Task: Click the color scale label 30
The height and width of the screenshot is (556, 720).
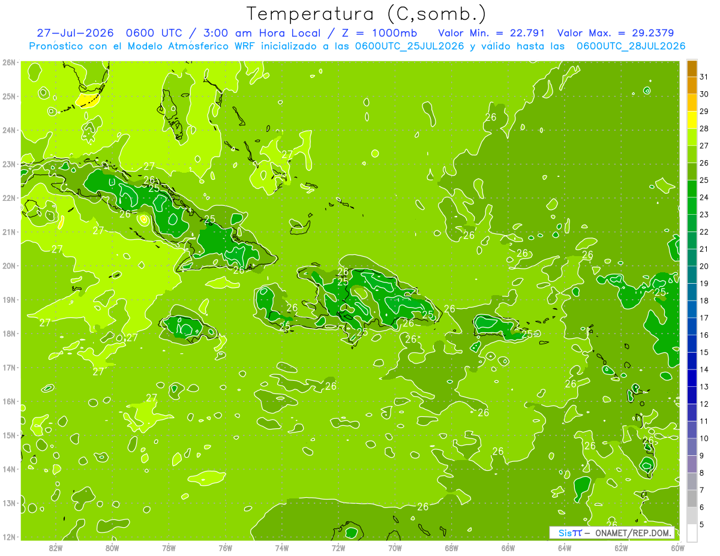Action: coord(704,94)
